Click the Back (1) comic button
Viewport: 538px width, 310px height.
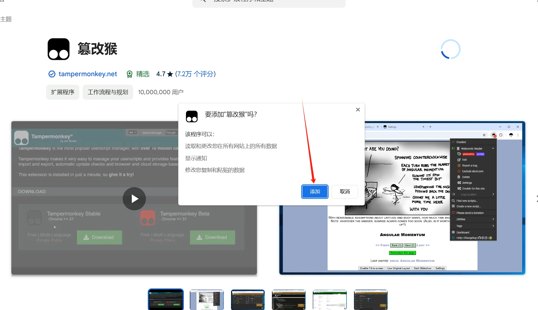point(397,245)
